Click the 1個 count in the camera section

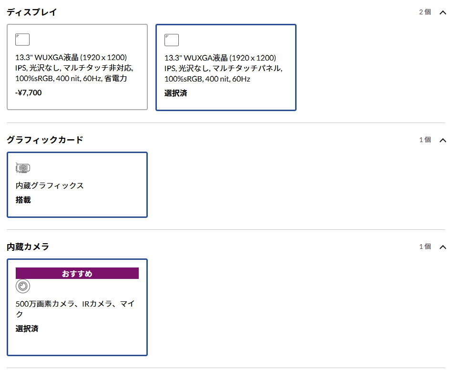[x=425, y=247]
